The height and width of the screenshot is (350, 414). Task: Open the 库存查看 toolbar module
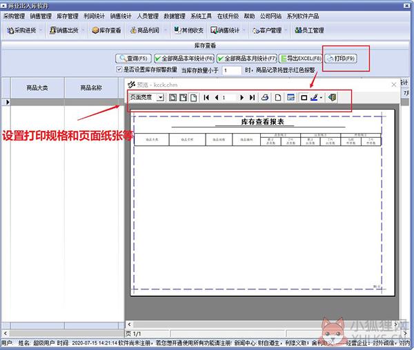coord(106,30)
